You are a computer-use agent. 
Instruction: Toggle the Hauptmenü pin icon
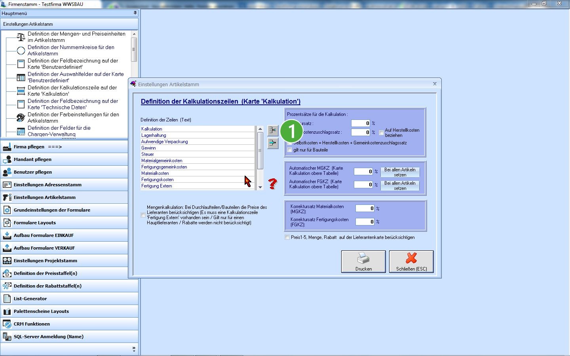coord(135,13)
